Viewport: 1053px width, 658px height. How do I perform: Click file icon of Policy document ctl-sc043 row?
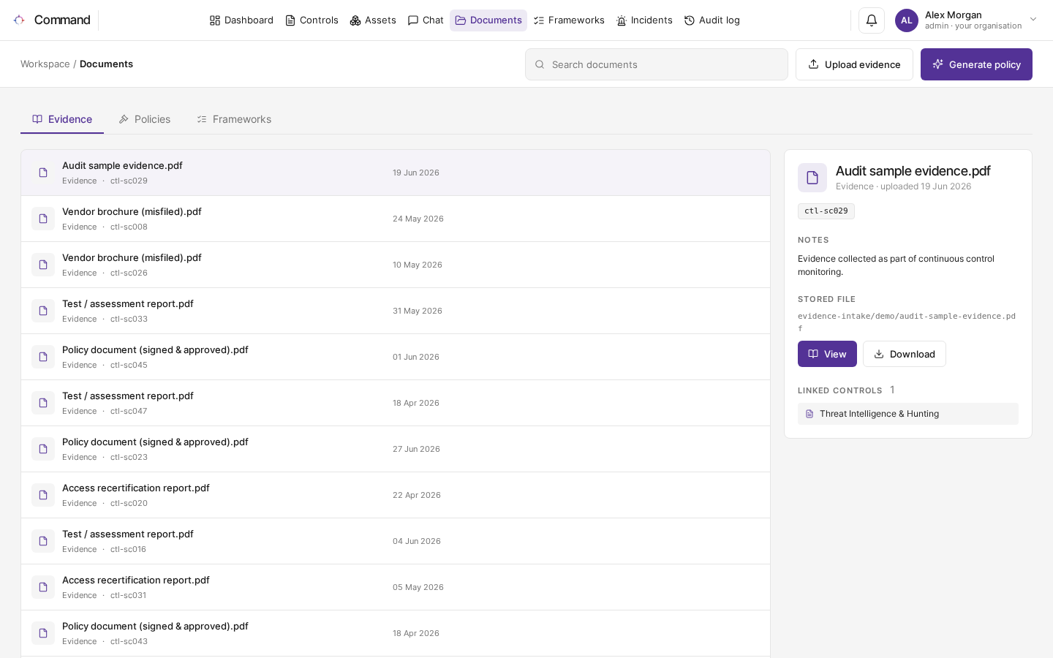click(x=43, y=633)
